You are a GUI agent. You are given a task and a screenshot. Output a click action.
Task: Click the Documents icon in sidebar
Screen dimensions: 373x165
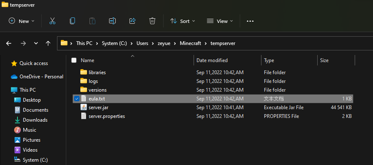[17, 110]
